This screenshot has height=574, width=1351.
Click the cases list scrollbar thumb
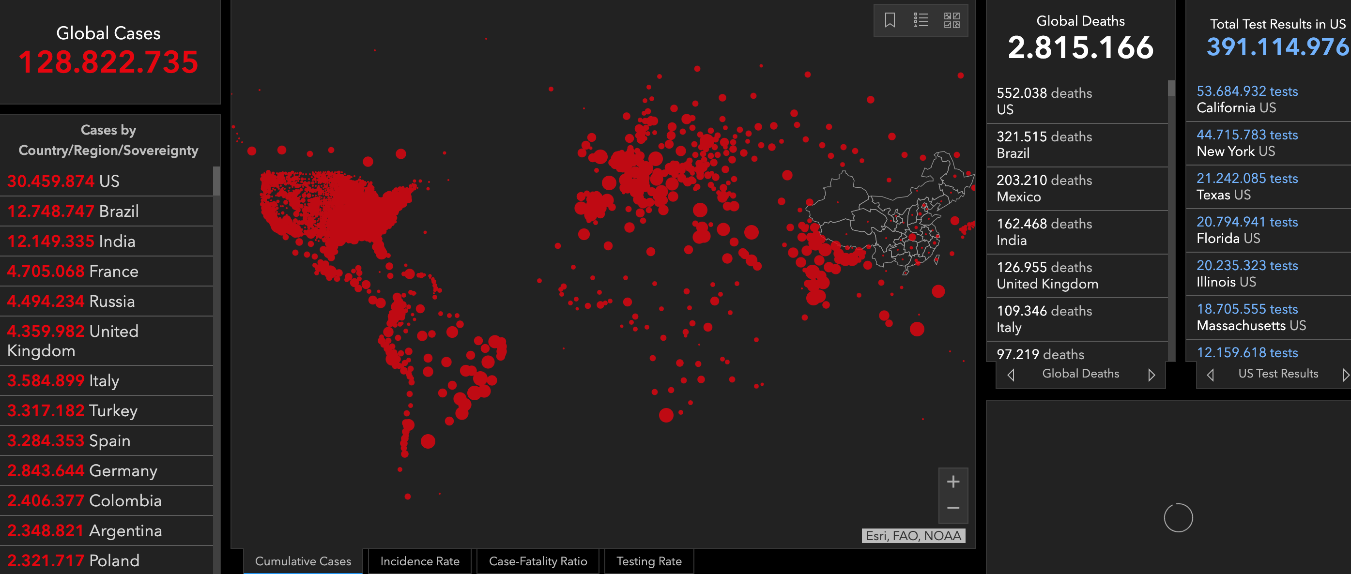[216, 181]
